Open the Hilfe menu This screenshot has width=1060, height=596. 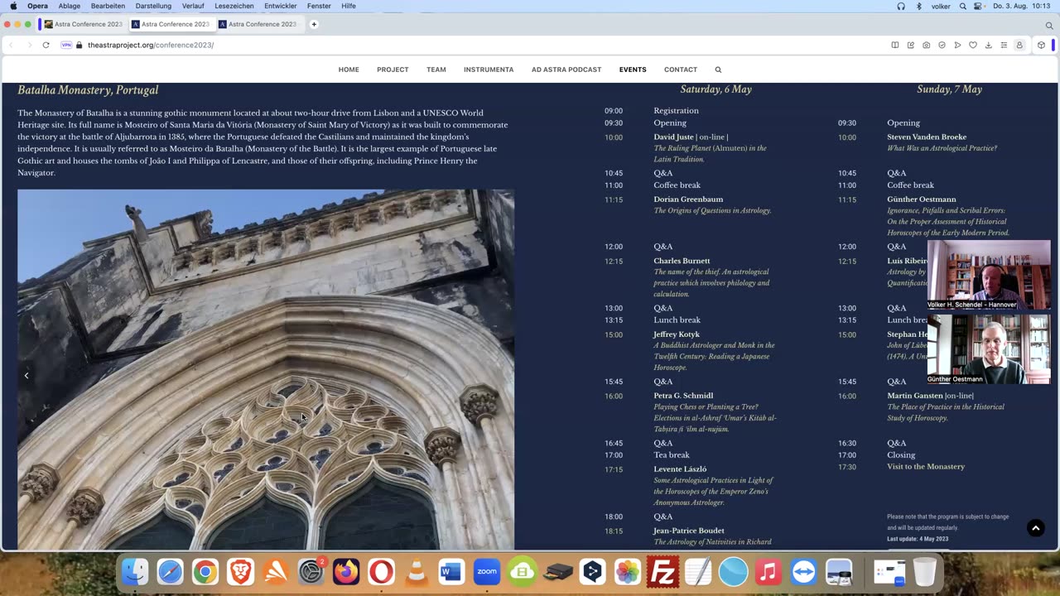(x=349, y=6)
